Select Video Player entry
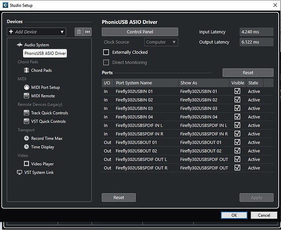The image size is (281, 230). [x=42, y=164]
